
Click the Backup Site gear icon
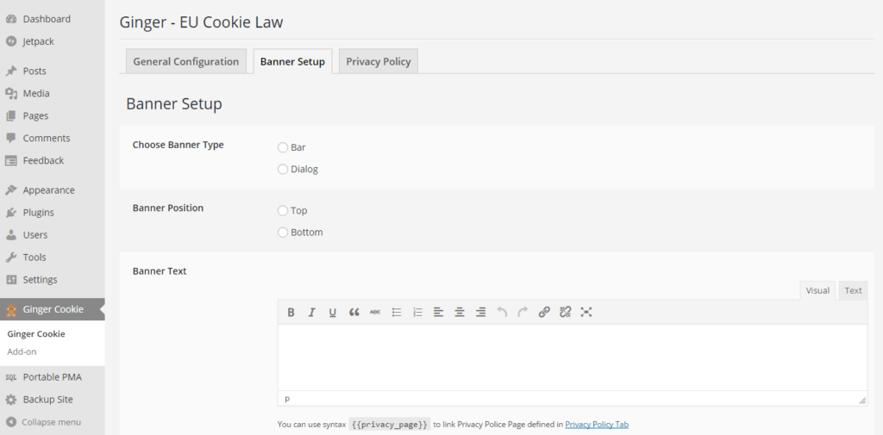click(x=10, y=400)
